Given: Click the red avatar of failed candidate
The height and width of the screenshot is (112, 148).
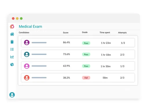Looking at the screenshot, I should coord(27,78).
